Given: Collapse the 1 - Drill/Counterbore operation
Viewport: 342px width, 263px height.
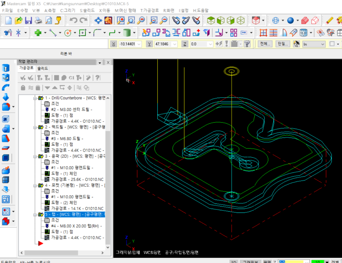Looking at the screenshot, I should click(35, 98).
